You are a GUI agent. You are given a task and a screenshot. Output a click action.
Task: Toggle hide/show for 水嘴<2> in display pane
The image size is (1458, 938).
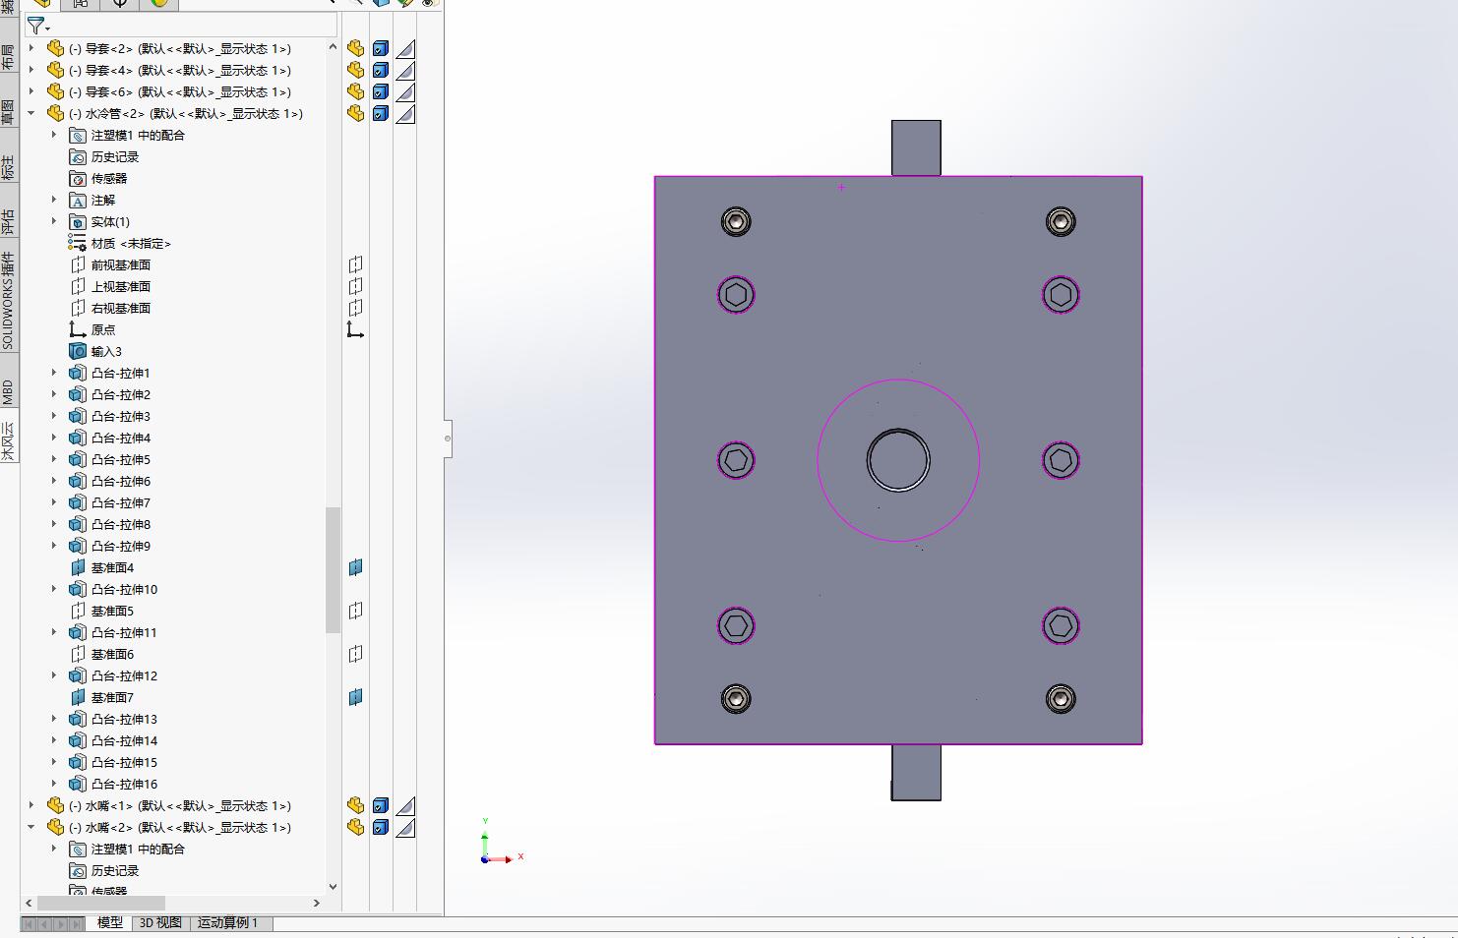356,828
